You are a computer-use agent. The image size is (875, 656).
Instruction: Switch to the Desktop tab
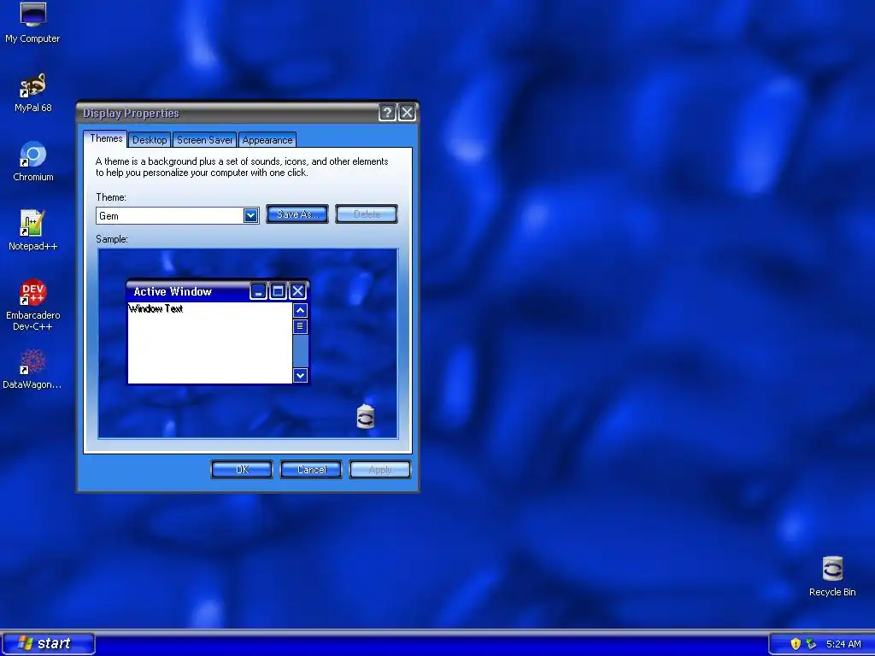click(150, 140)
